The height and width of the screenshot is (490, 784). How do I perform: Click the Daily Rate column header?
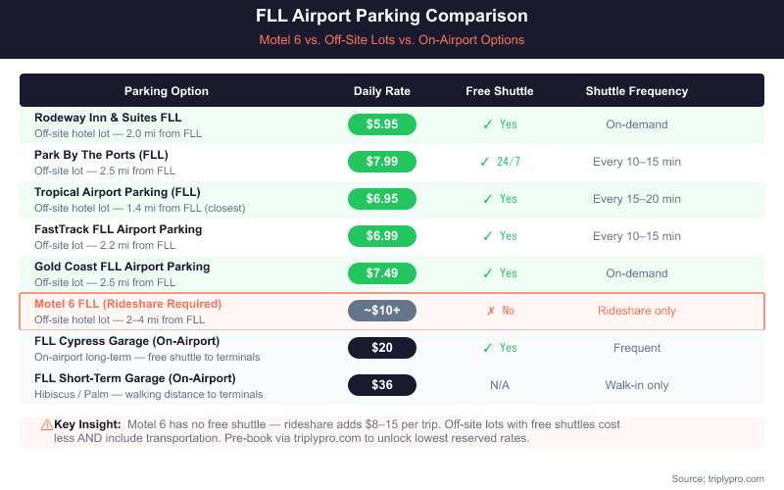coord(382,91)
